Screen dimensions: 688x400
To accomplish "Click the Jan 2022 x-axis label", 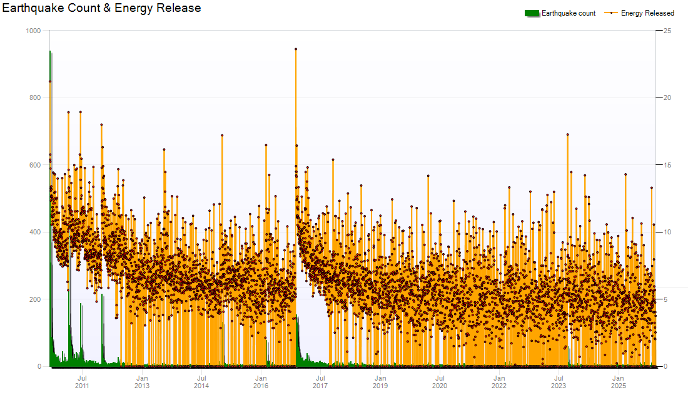I will point(499,382).
